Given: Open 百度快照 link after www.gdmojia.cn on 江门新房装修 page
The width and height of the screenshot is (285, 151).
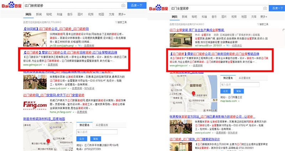Looking at the screenshot, I should pos(53,65).
